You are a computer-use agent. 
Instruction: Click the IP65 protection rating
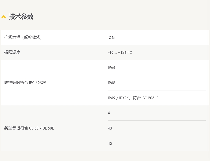click(x=112, y=68)
